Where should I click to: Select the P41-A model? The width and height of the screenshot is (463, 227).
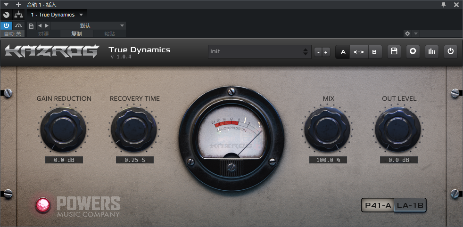point(378,205)
